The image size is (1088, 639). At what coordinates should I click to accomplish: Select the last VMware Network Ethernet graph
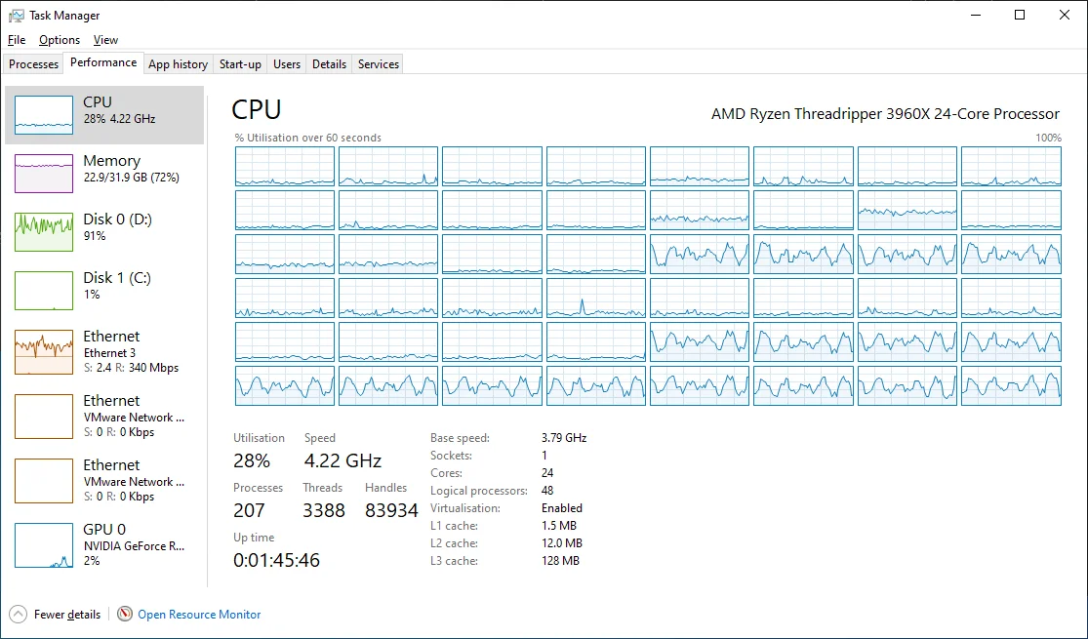coord(44,481)
